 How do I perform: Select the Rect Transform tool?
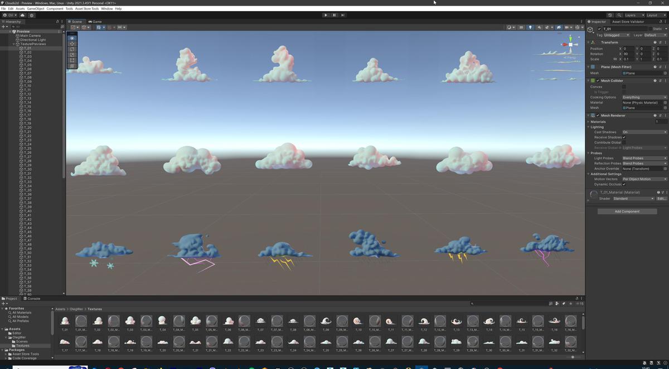click(71, 60)
